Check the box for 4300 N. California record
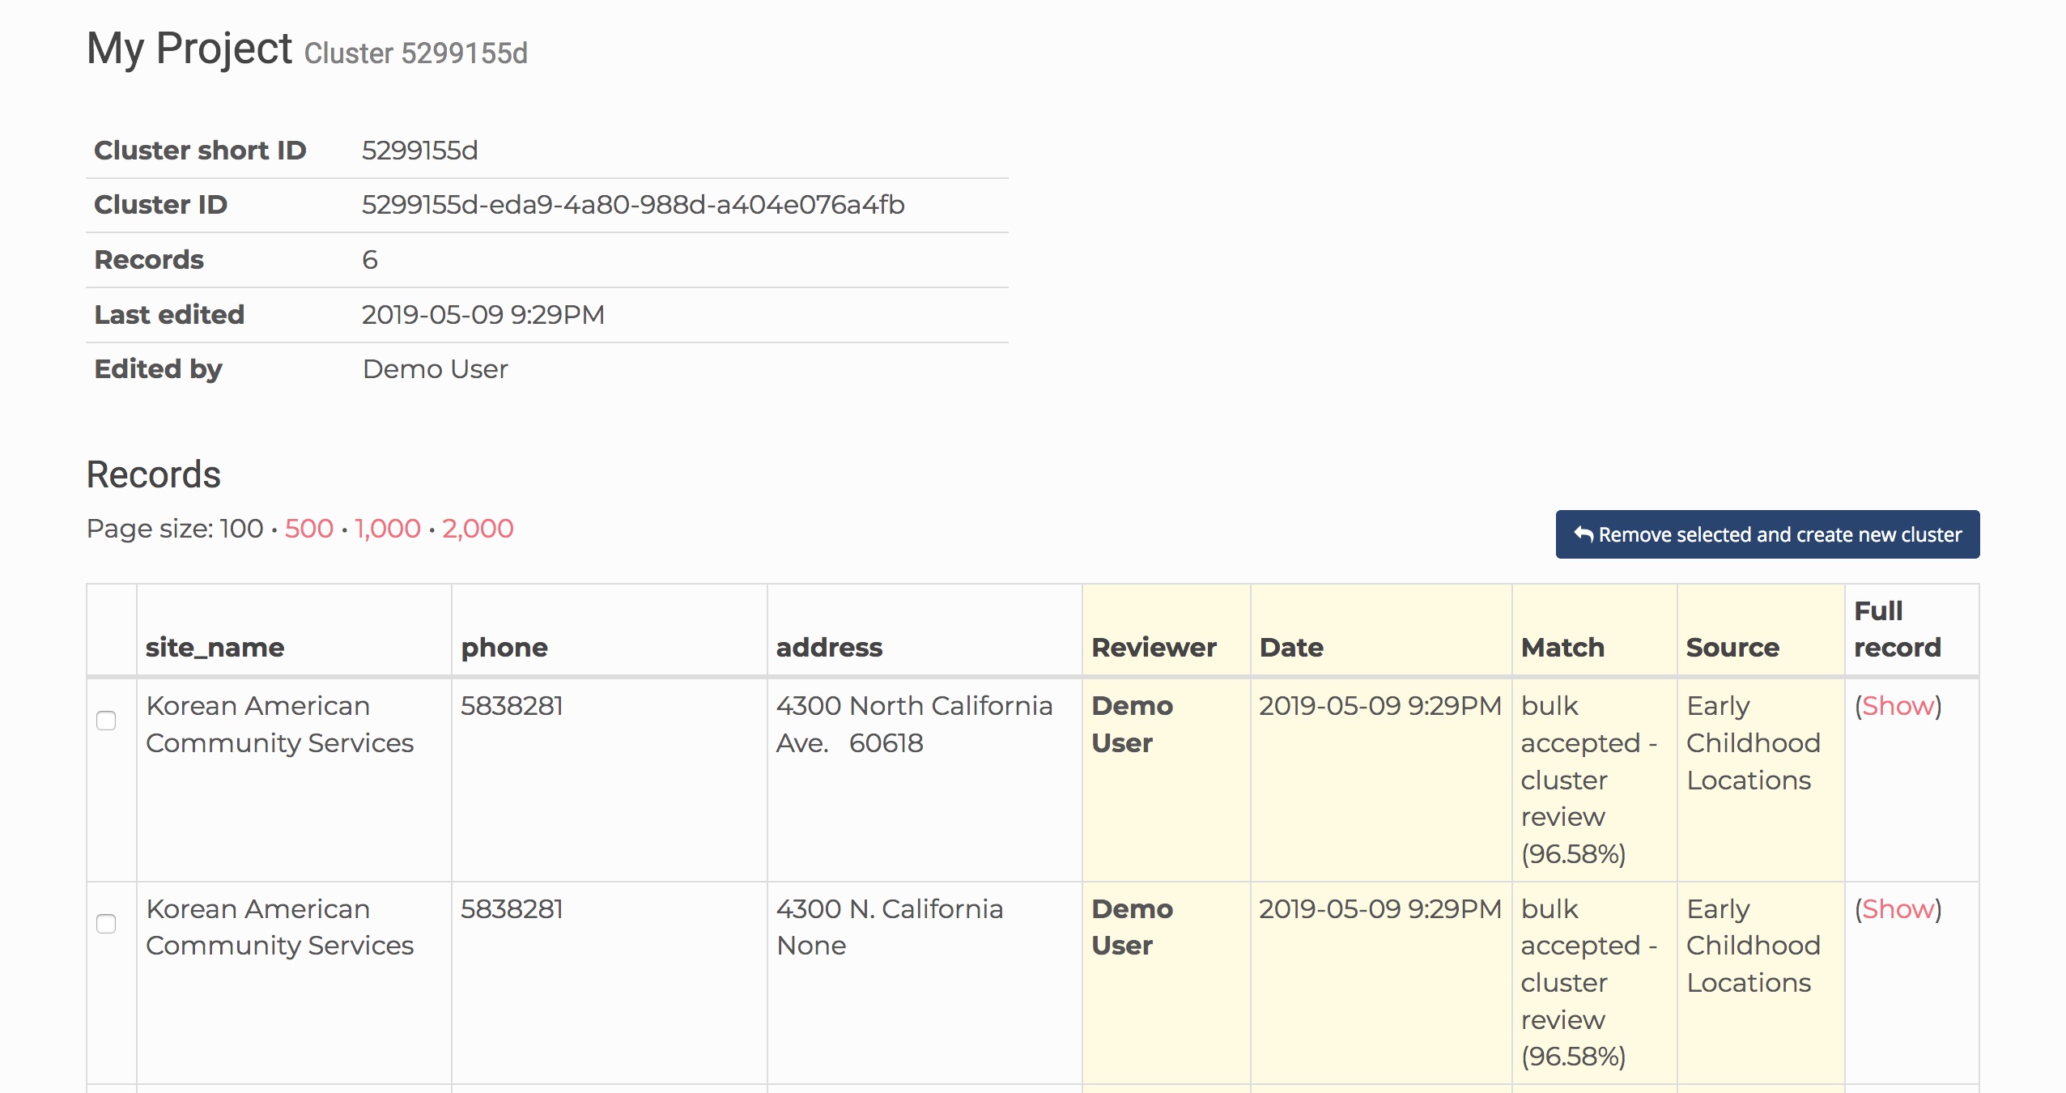The image size is (2066, 1093). point(106,924)
